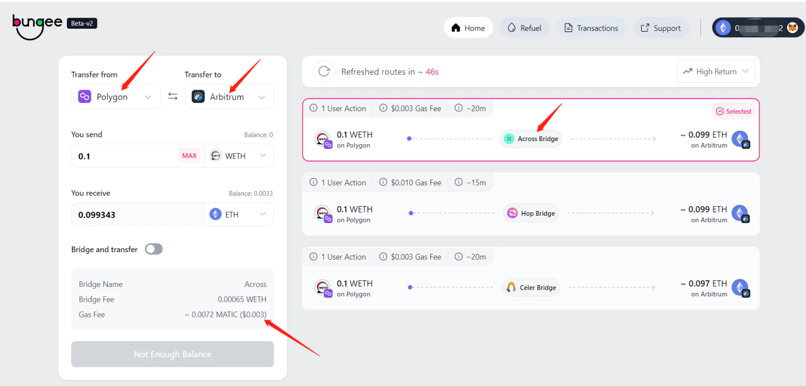
Task: Swap source and destination chains
Action: tap(173, 96)
